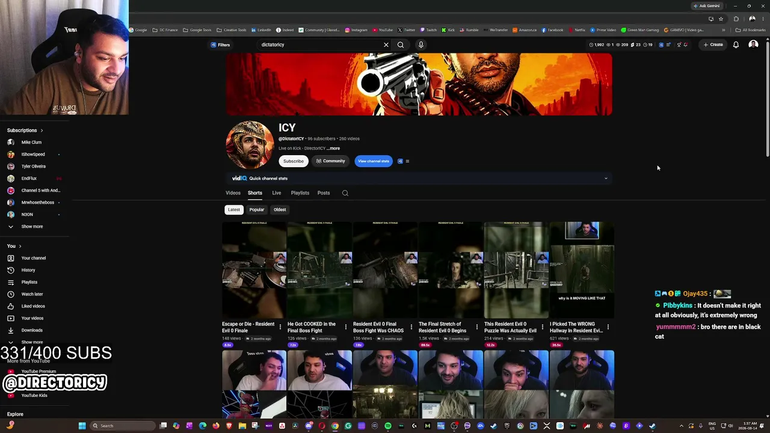
Task: Open the Create menu
Action: coord(713,45)
